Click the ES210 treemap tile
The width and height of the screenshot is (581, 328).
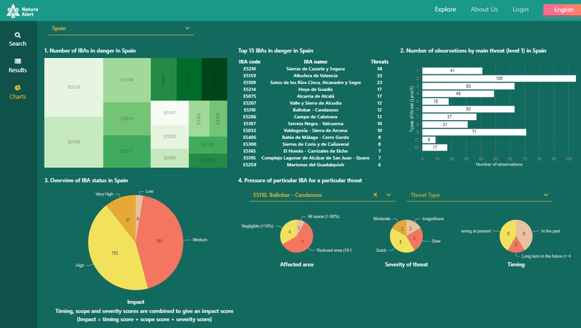(x=74, y=87)
